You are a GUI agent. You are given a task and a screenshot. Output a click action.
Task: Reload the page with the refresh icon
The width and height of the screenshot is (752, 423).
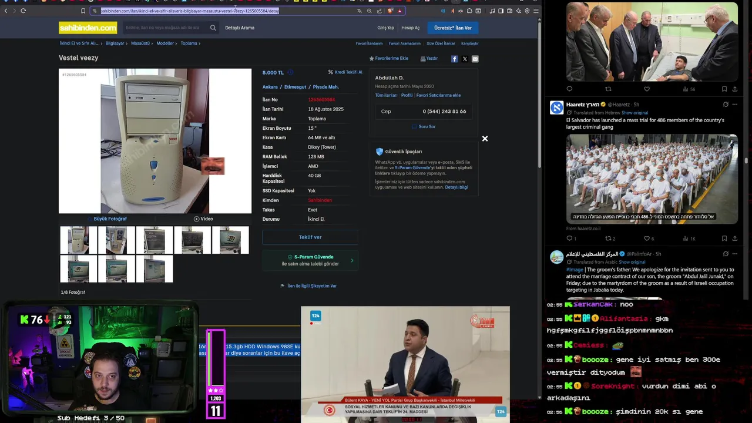pos(23,11)
